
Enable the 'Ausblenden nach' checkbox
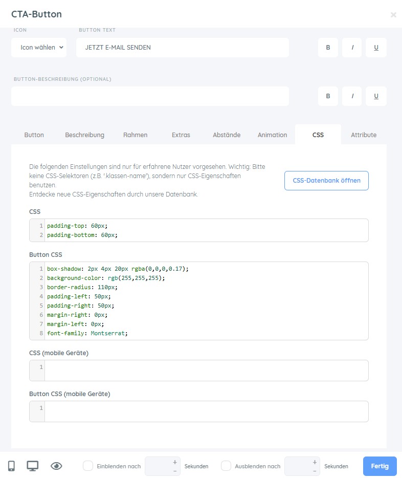(x=226, y=466)
